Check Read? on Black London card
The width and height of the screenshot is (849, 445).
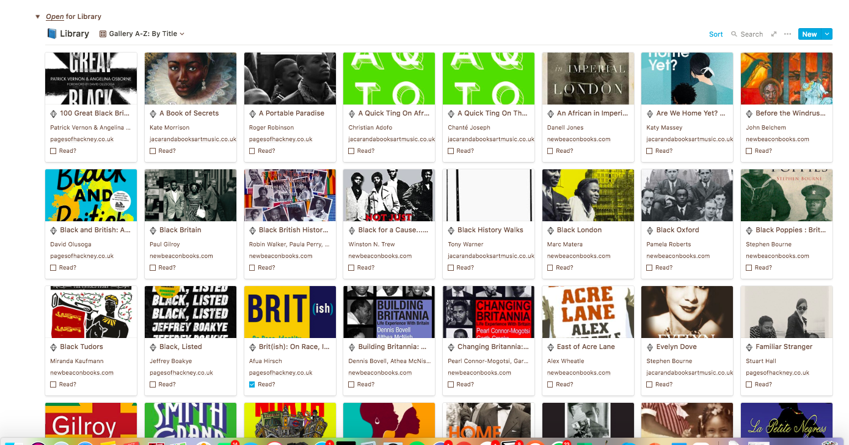pyautogui.click(x=550, y=268)
